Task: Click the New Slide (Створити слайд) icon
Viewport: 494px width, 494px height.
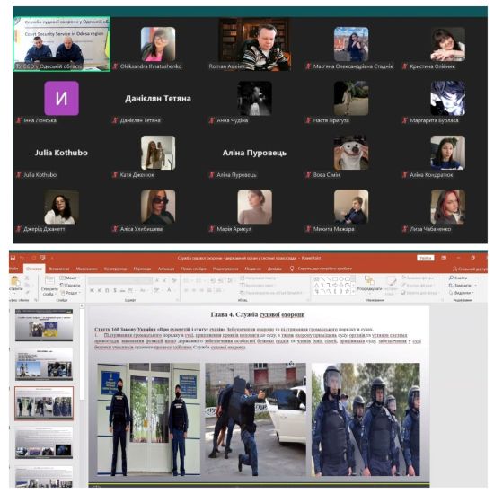Action: 49,280
